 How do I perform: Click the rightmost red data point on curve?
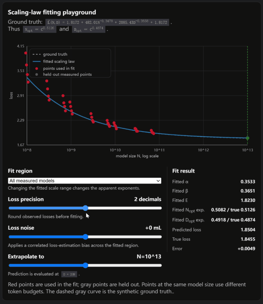pos(154,134)
